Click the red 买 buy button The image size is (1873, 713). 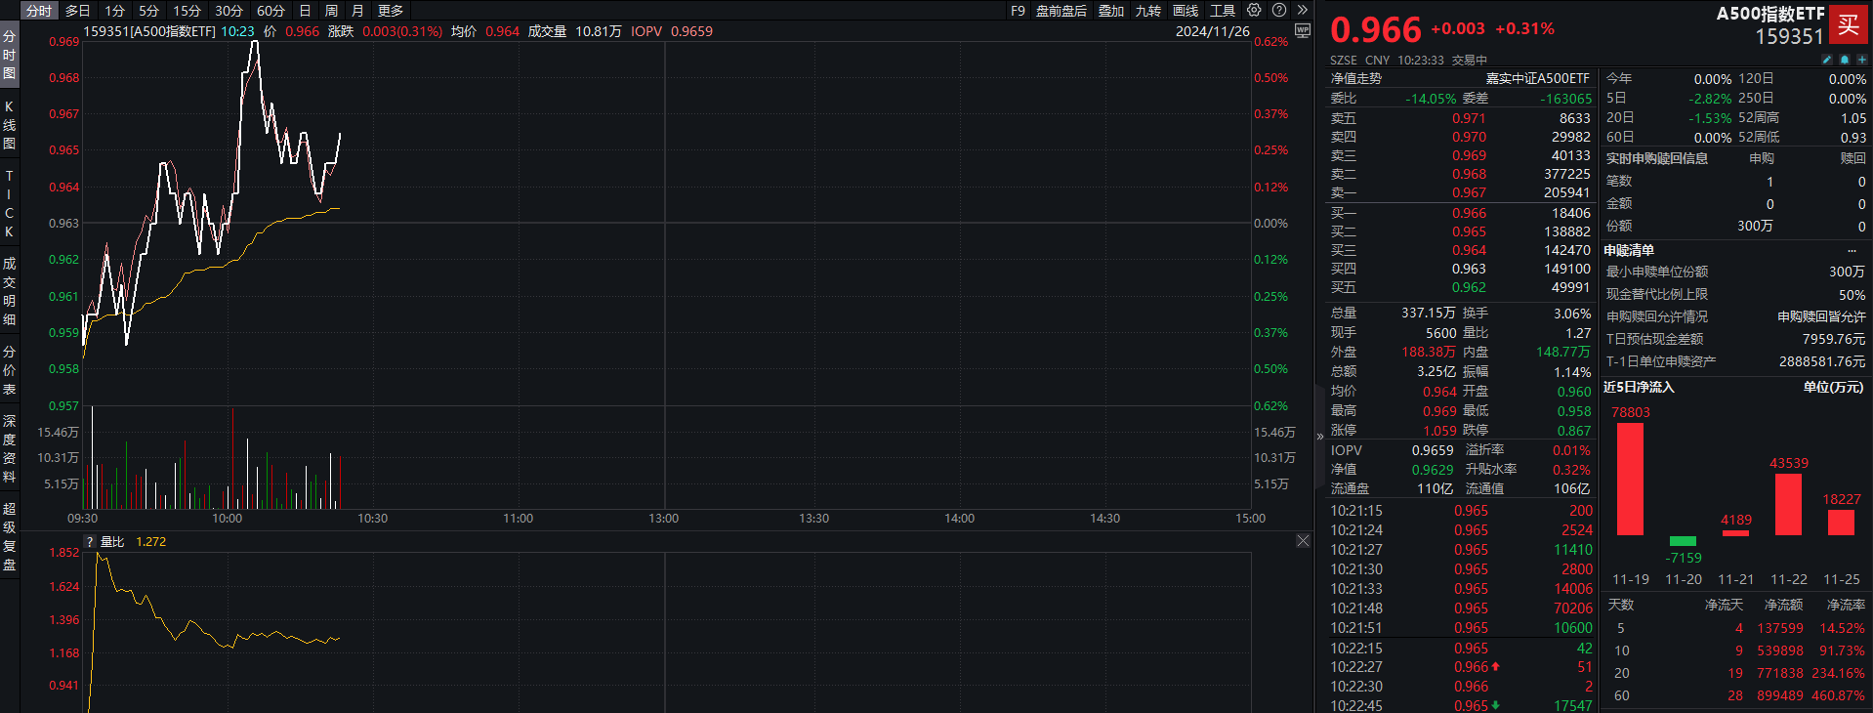pyautogui.click(x=1848, y=24)
